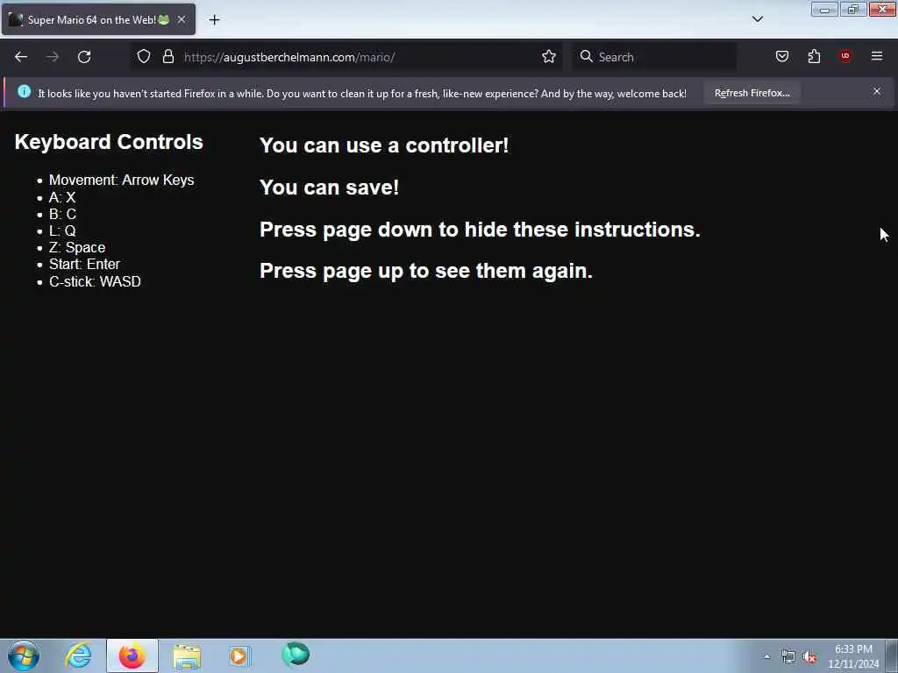This screenshot has height=673, width=898.
Task: Open network status tray icon
Action: pyautogui.click(x=788, y=657)
